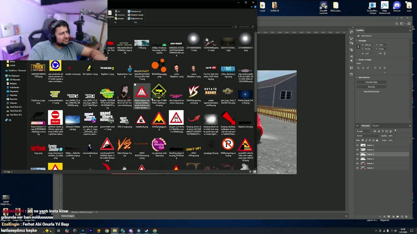417x234 pixels.
Task: Click the Explorer help question mark icon
Action: [x=255, y=7]
